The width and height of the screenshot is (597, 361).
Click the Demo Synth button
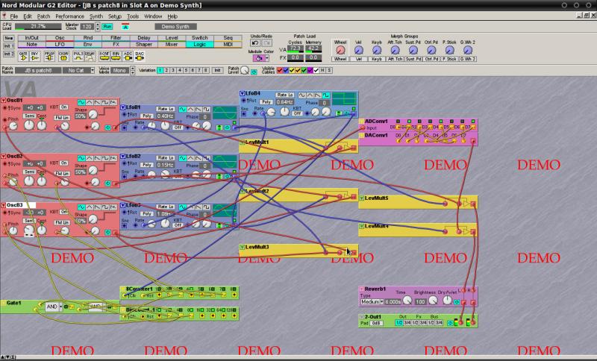[175, 27]
